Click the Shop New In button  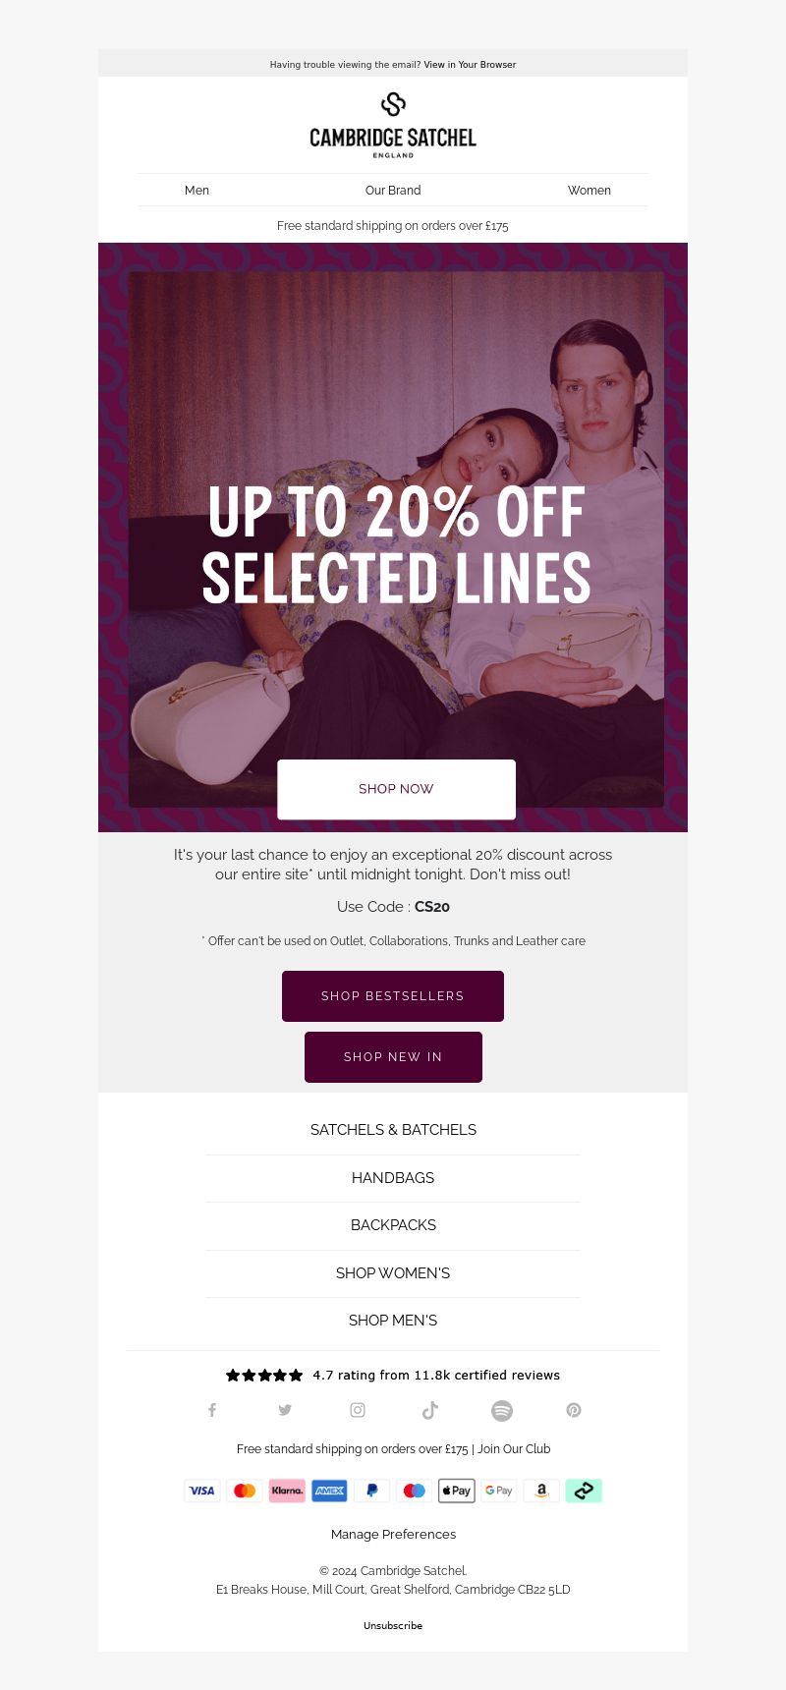pyautogui.click(x=393, y=1057)
